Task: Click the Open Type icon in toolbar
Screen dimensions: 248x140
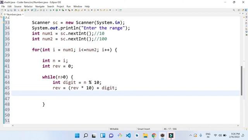Action: click(x=76, y=10)
